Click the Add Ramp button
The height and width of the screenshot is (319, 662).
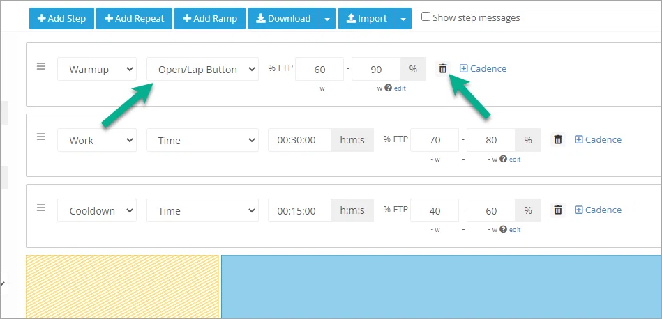pyautogui.click(x=210, y=19)
